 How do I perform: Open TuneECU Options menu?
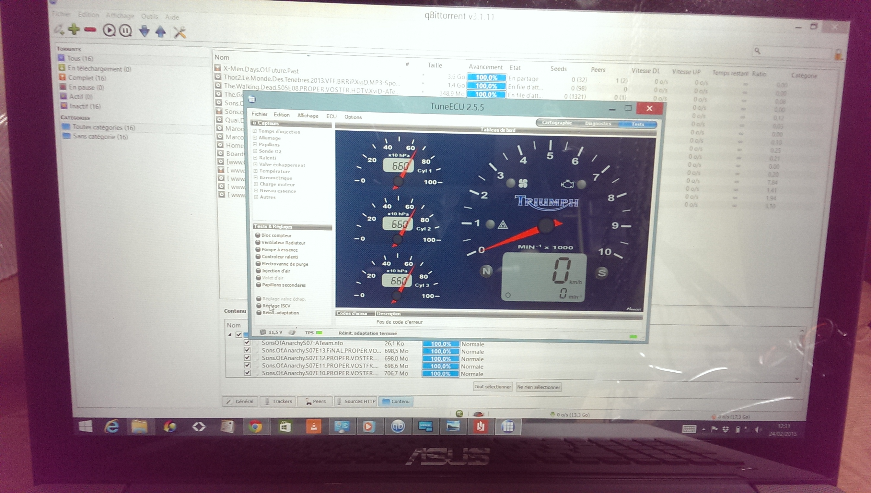[353, 117]
